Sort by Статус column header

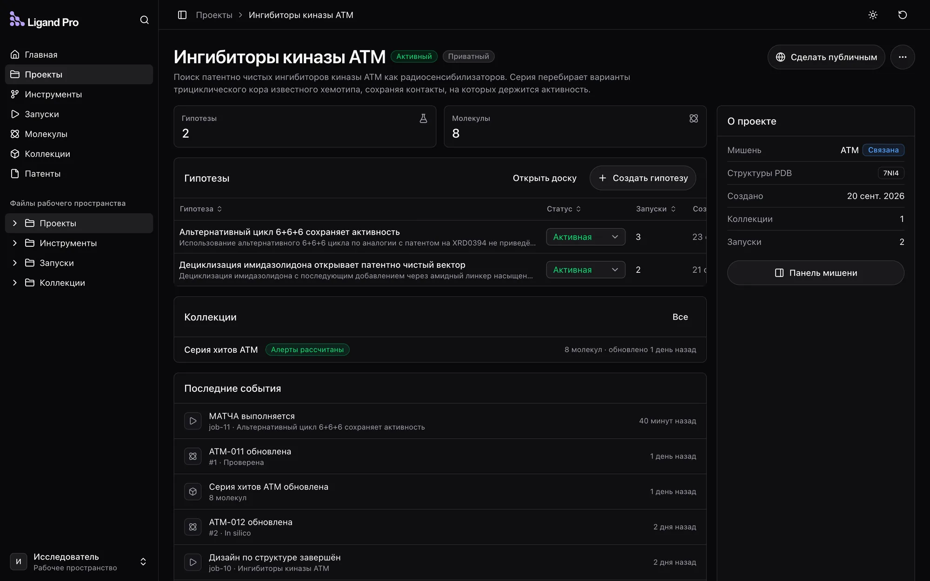[564, 209]
